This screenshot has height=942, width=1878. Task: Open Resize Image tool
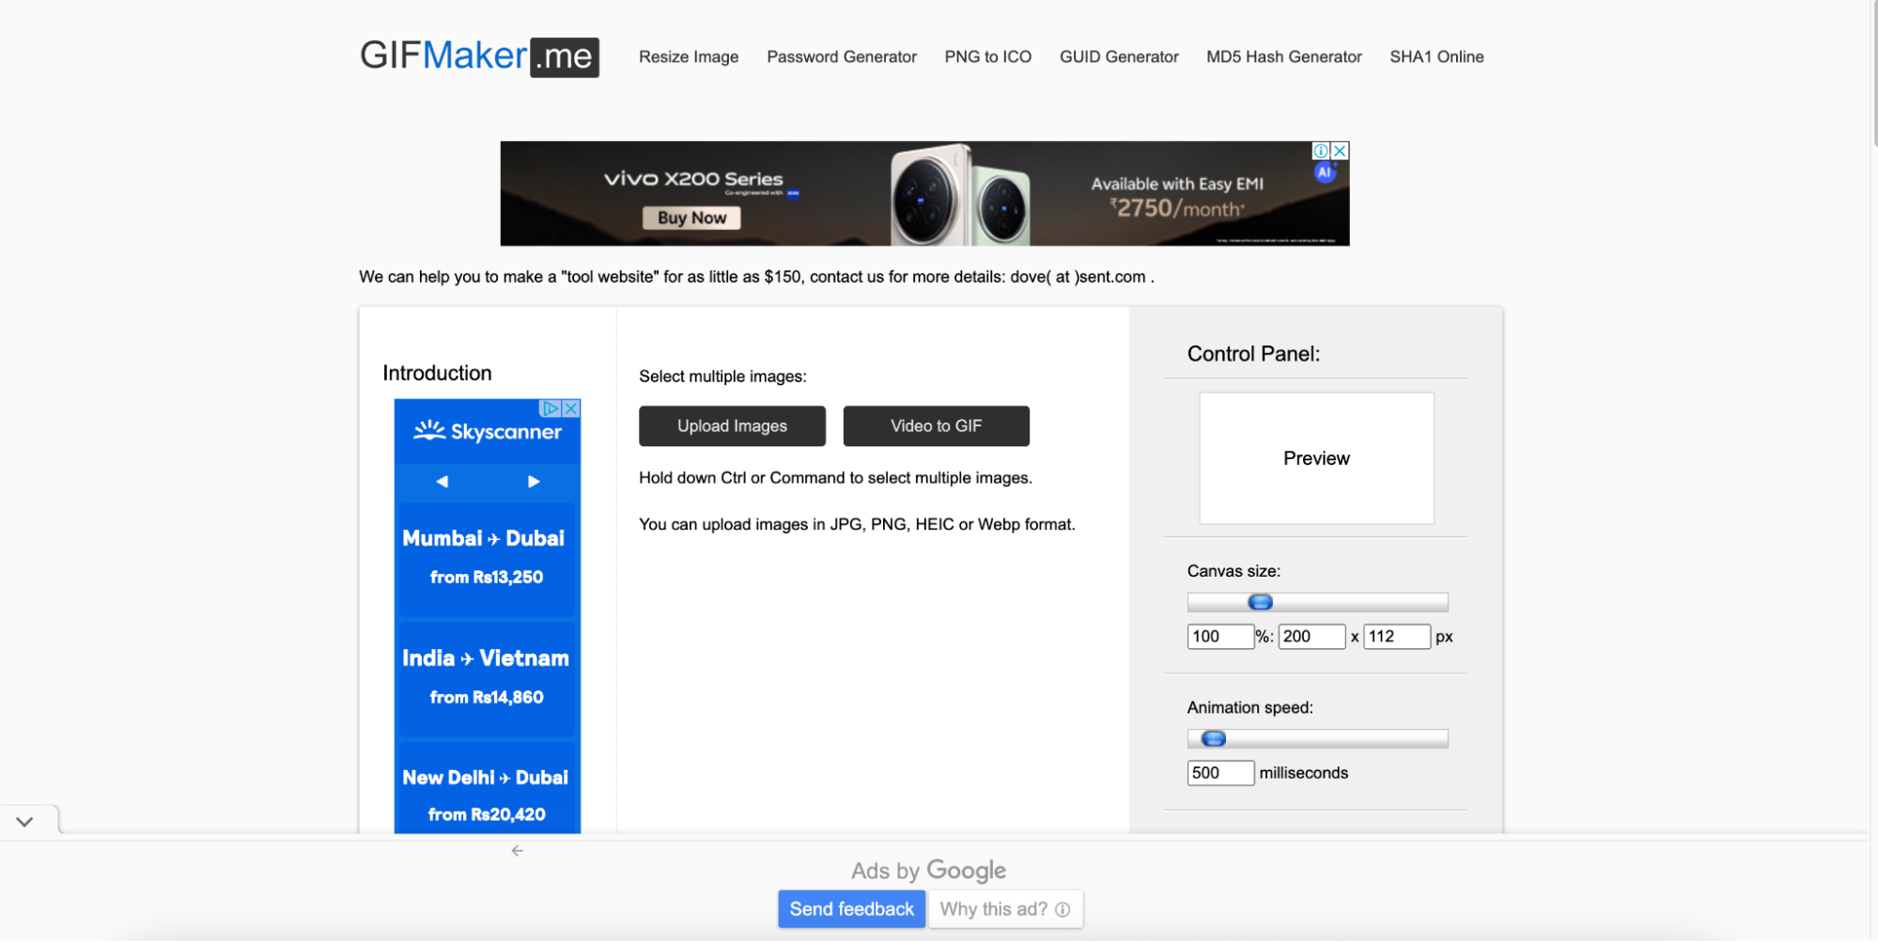tap(689, 57)
